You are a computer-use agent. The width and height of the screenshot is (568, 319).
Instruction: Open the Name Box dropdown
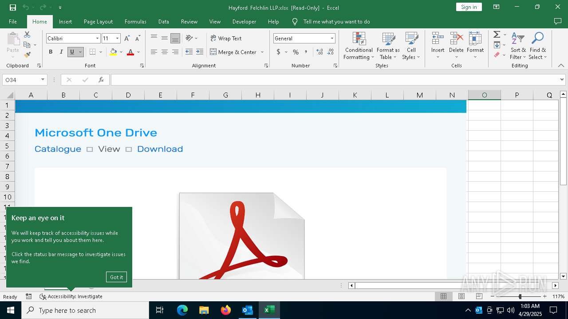43,80
